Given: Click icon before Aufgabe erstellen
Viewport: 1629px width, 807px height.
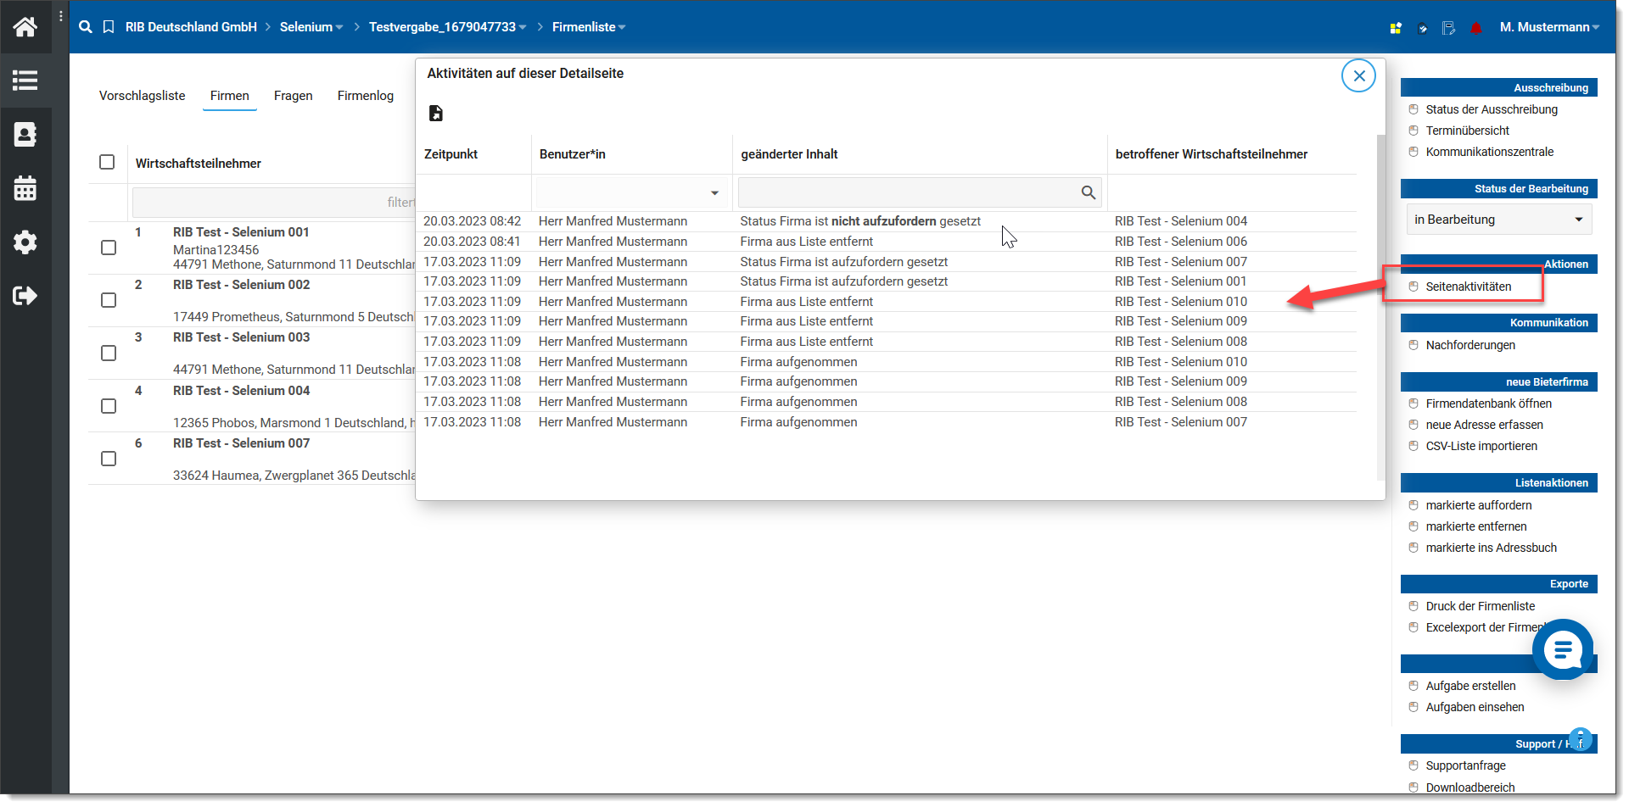Looking at the screenshot, I should (1413, 686).
